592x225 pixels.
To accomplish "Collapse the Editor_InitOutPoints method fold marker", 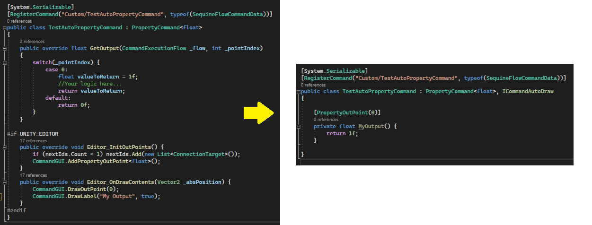I will click(4, 147).
